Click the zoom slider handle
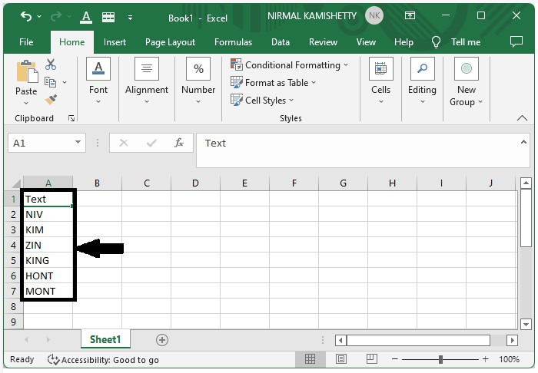Image resolution: width=538 pixels, height=373 pixels. pos(440,359)
